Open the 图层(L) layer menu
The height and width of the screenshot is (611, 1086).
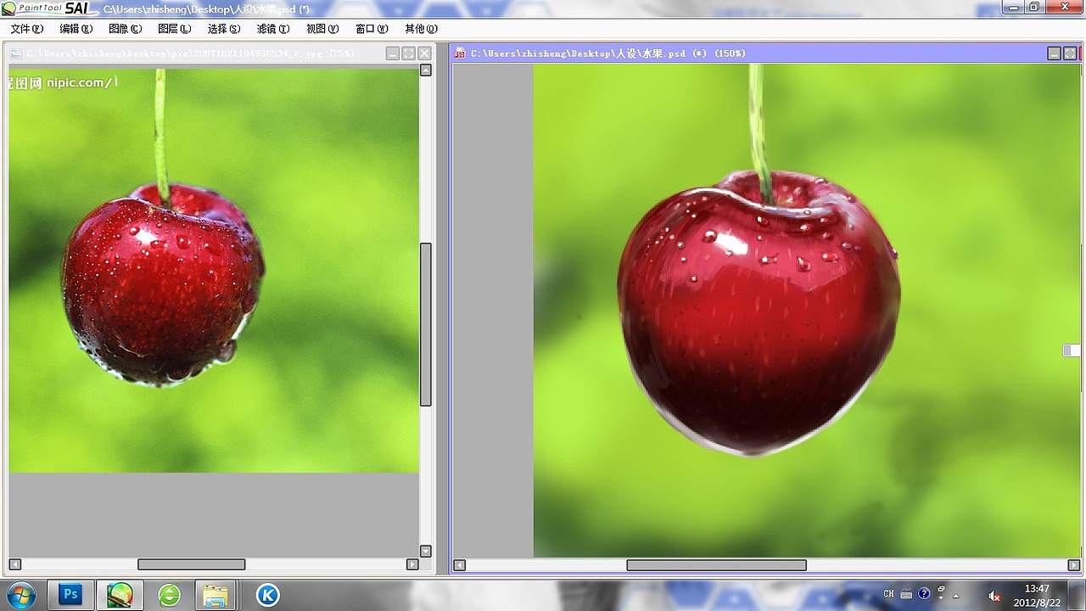pos(174,29)
